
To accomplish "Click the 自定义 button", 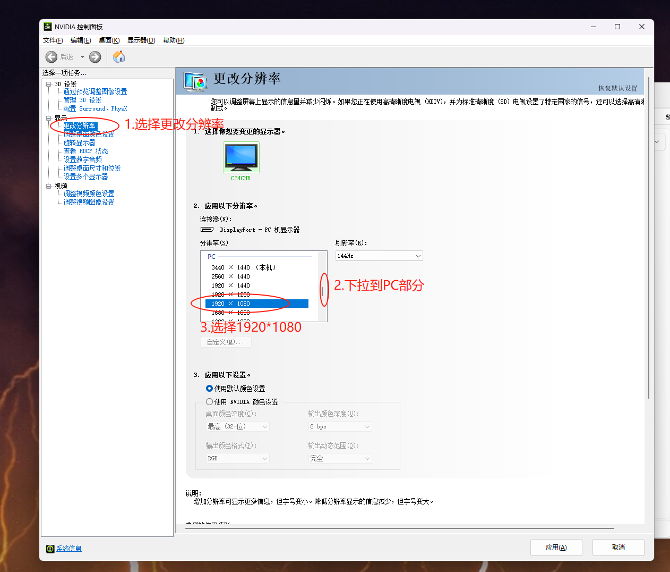I will tap(226, 342).
